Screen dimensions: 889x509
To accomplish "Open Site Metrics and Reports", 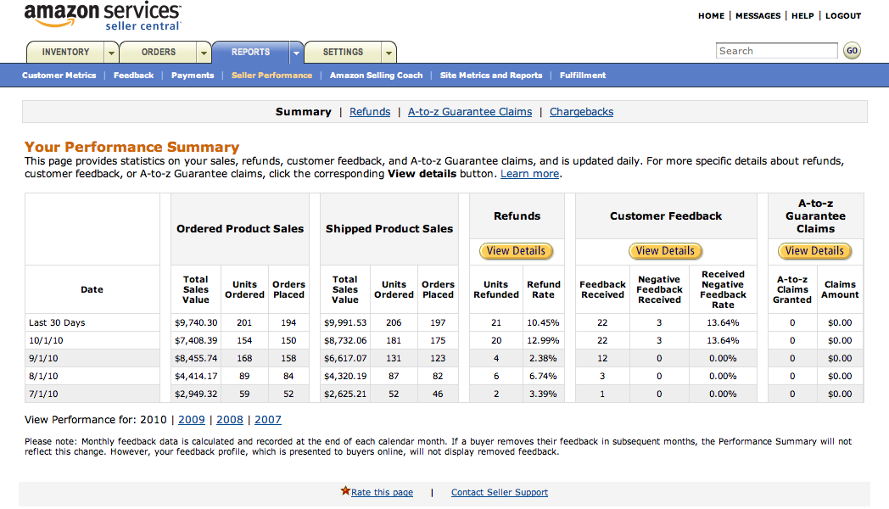I will click(491, 76).
